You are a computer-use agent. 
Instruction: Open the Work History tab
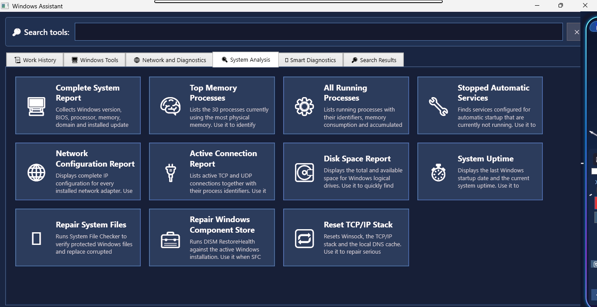35,60
